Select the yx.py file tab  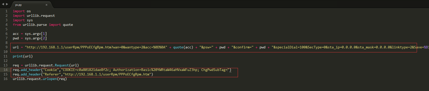[x=31, y=5]
